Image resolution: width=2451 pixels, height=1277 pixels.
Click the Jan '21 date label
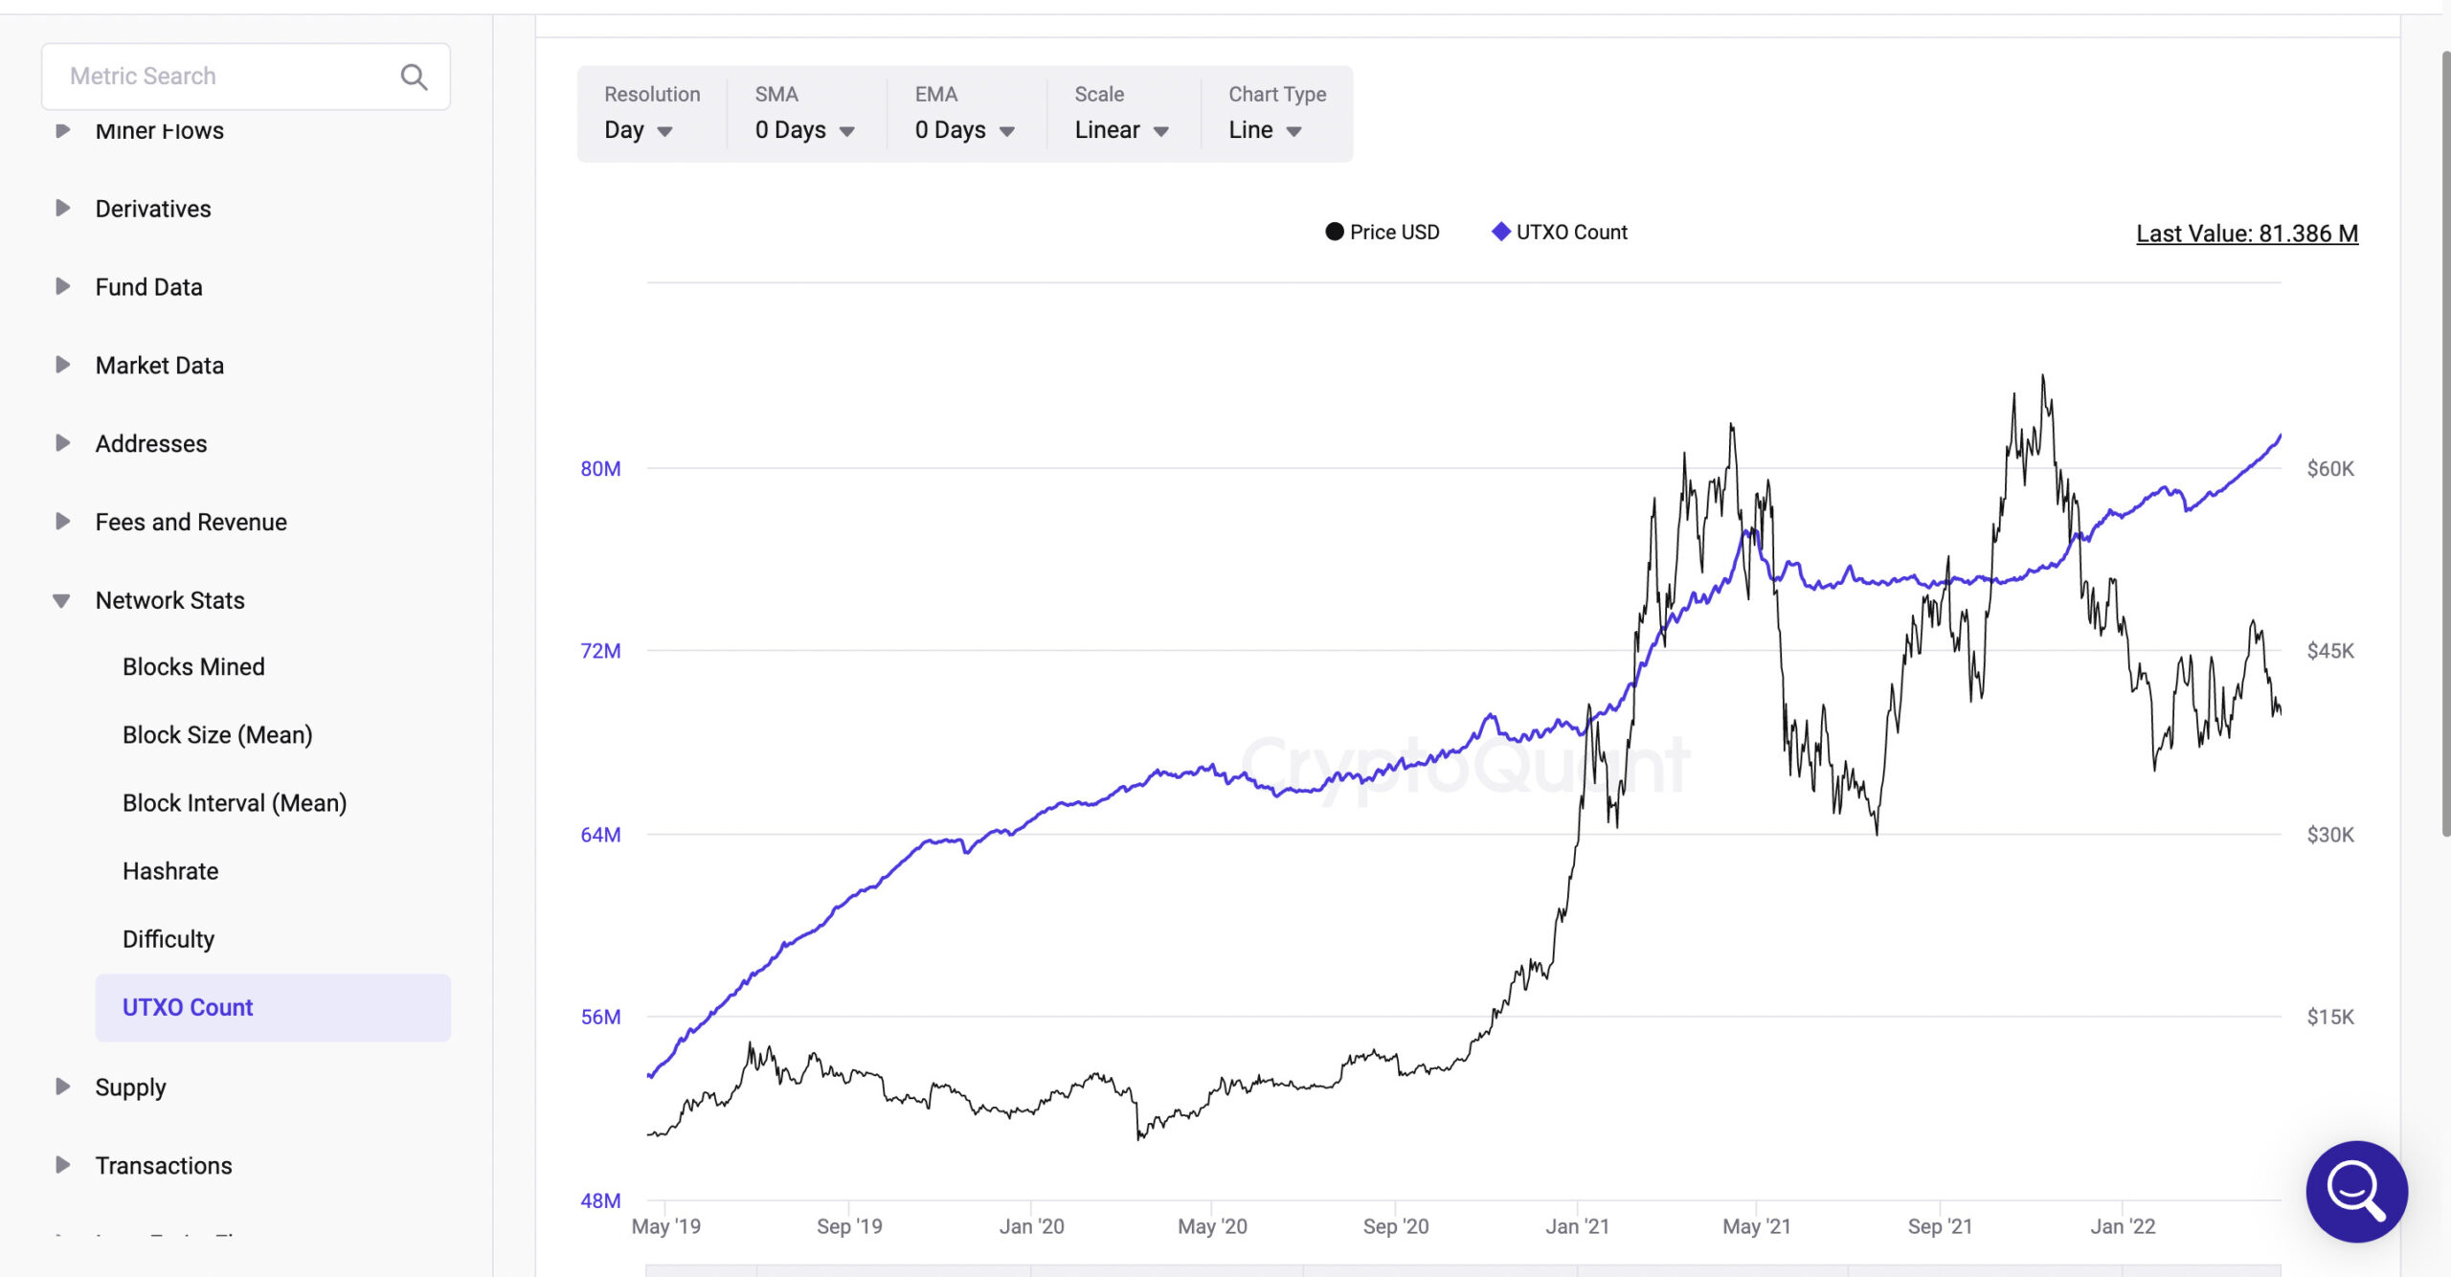tap(1578, 1226)
